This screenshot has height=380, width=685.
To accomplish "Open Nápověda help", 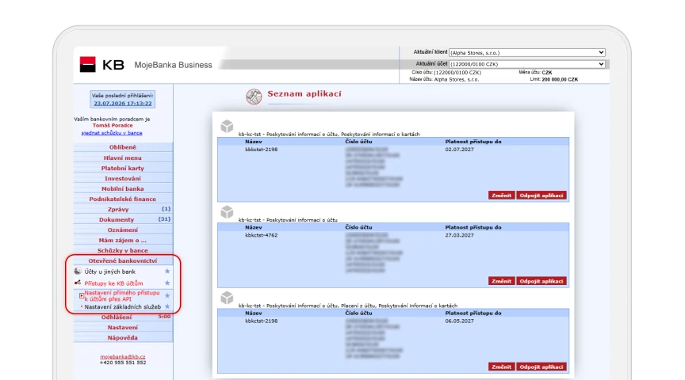I will pyautogui.click(x=123, y=338).
